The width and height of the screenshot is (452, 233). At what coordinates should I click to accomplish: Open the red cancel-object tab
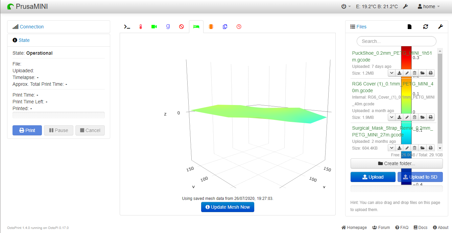(x=182, y=27)
